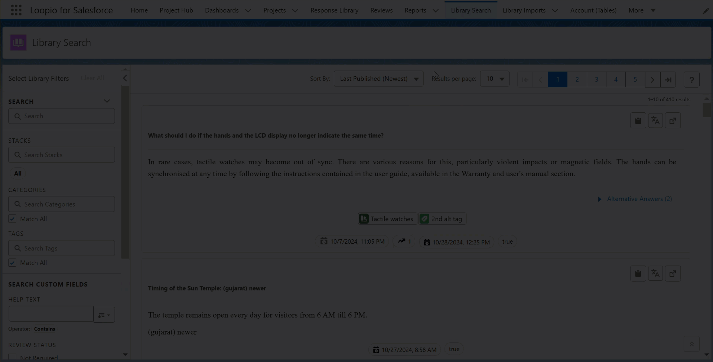Check the Not Required review status
Screen dimensions: 713x362
12,357
